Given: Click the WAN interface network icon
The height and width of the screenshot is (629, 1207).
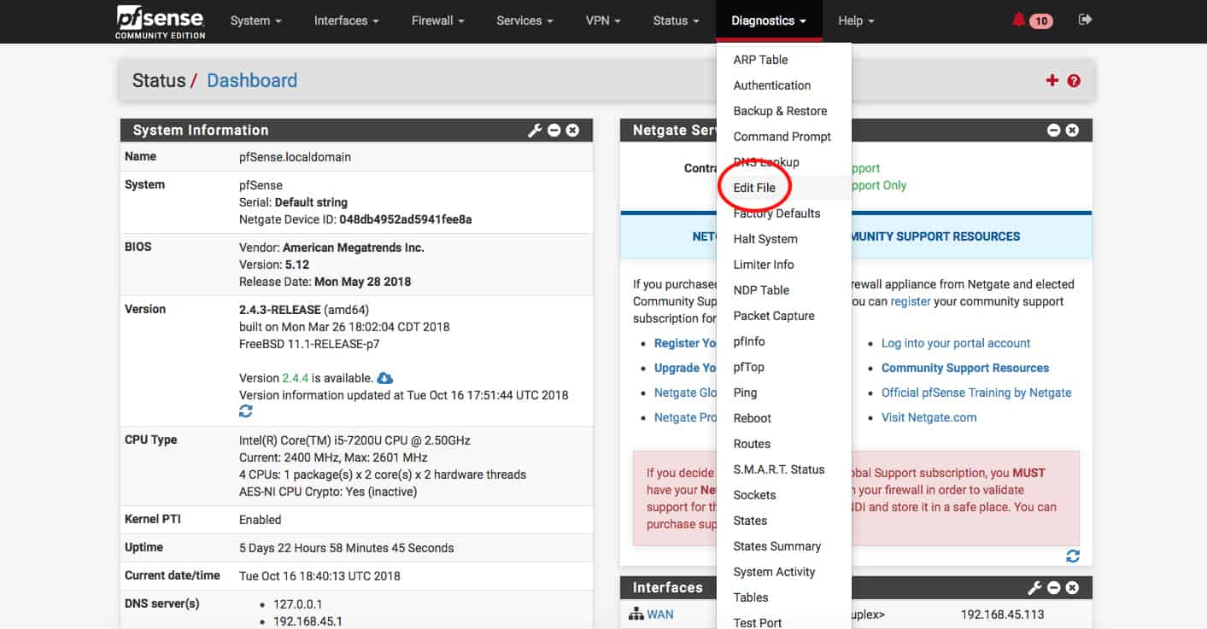Looking at the screenshot, I should [x=636, y=614].
